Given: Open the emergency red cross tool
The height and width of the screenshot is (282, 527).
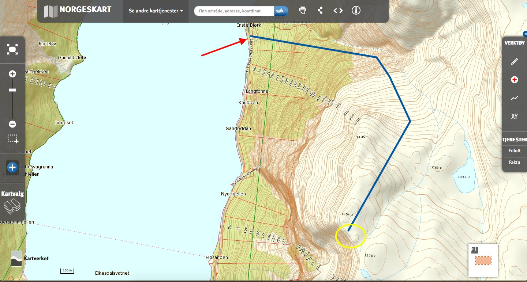Looking at the screenshot, I should [x=515, y=80].
